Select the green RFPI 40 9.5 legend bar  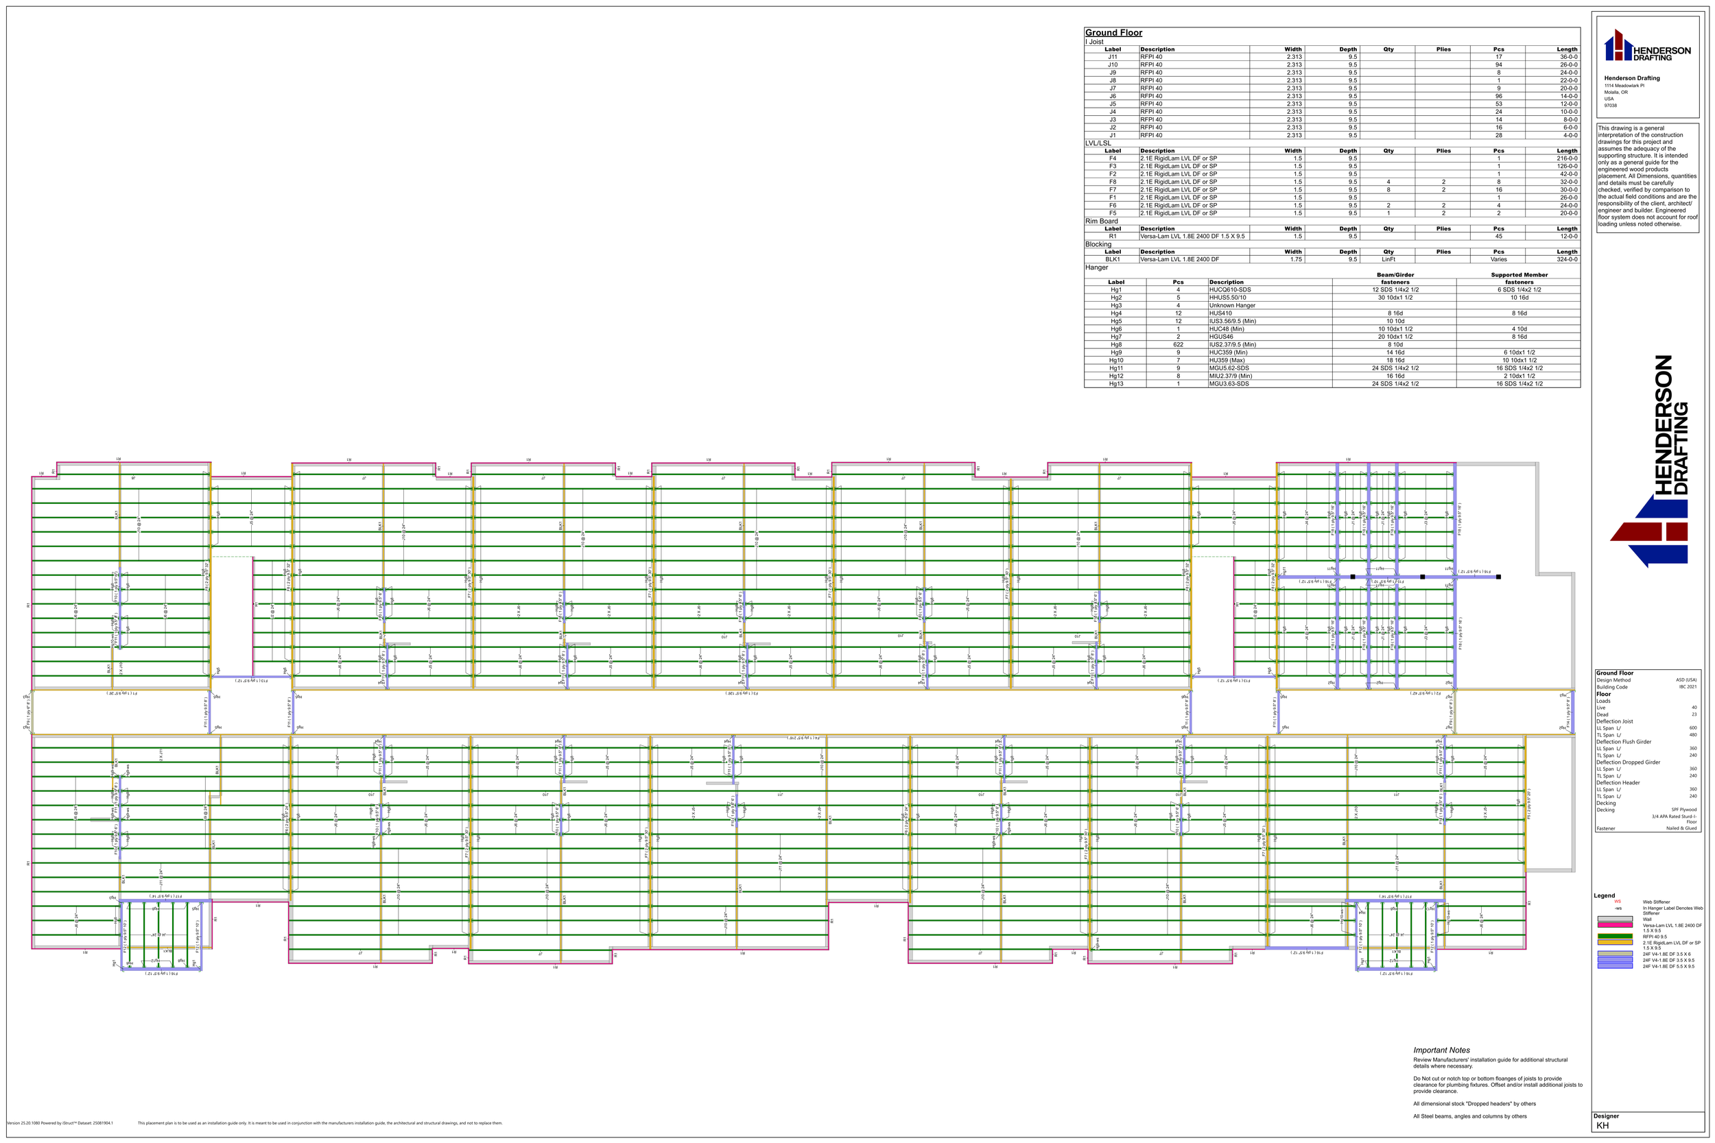pyautogui.click(x=1615, y=937)
